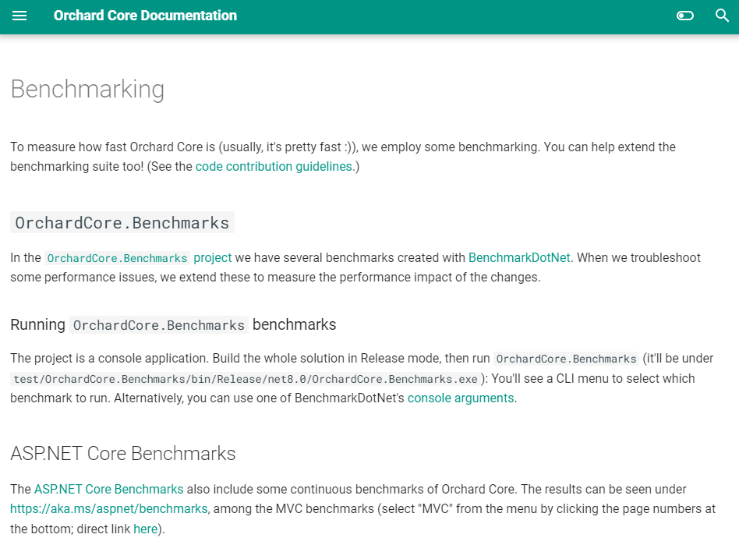Screen dimensions: 739x545
Task: Open the ASP.NET Core Benchmarks link
Action: [x=109, y=490]
